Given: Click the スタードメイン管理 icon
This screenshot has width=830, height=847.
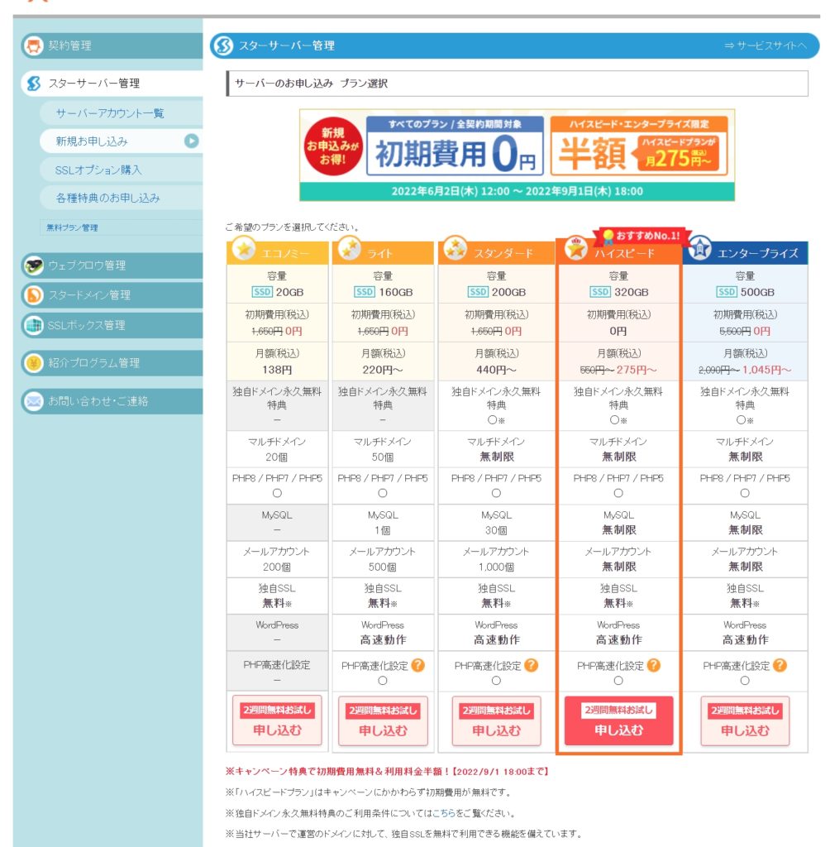Looking at the screenshot, I should (x=33, y=295).
